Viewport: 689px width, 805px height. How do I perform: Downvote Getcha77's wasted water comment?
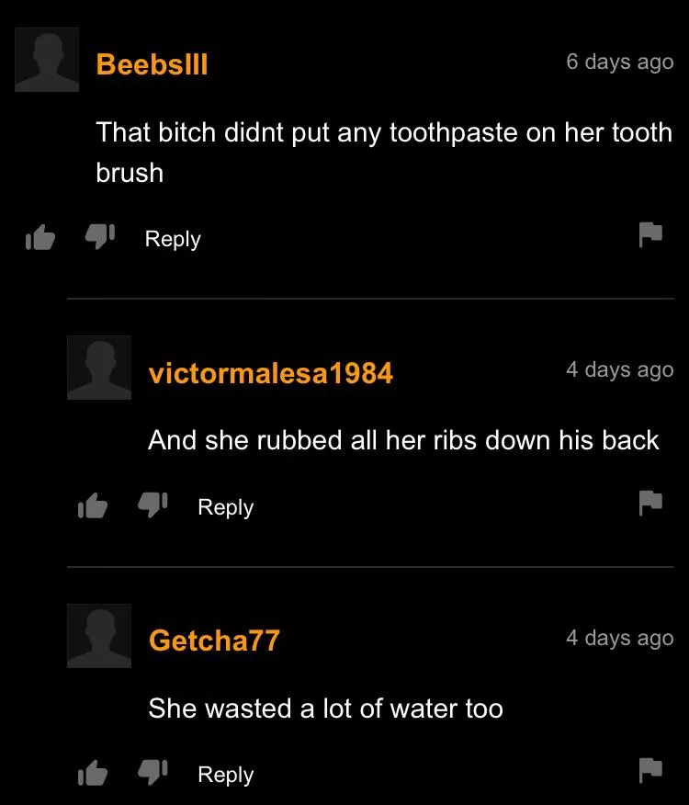point(153,772)
